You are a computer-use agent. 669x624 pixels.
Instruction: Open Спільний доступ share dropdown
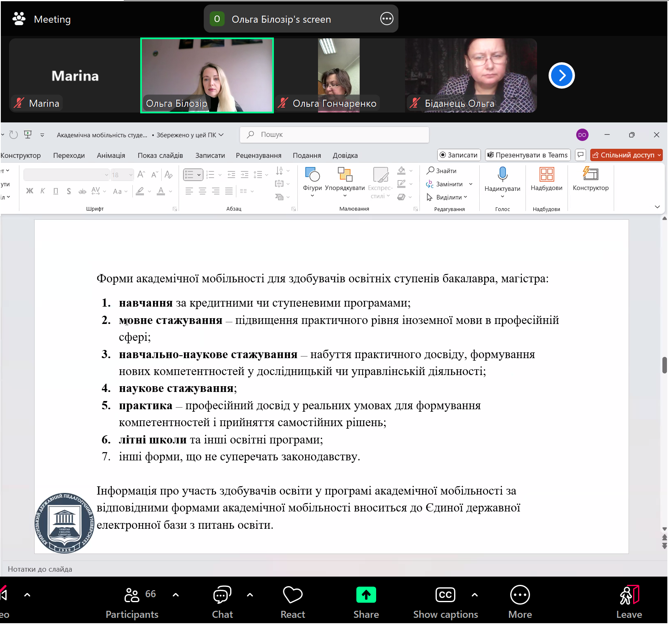(659, 155)
